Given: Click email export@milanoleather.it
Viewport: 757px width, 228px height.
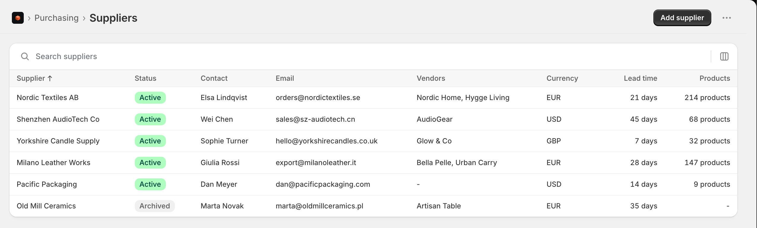Looking at the screenshot, I should pos(316,163).
